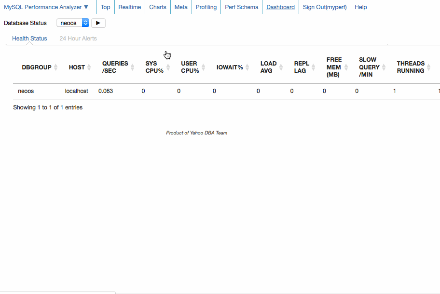Open the Profiling menu item
The width and height of the screenshot is (440, 294).
tap(206, 7)
